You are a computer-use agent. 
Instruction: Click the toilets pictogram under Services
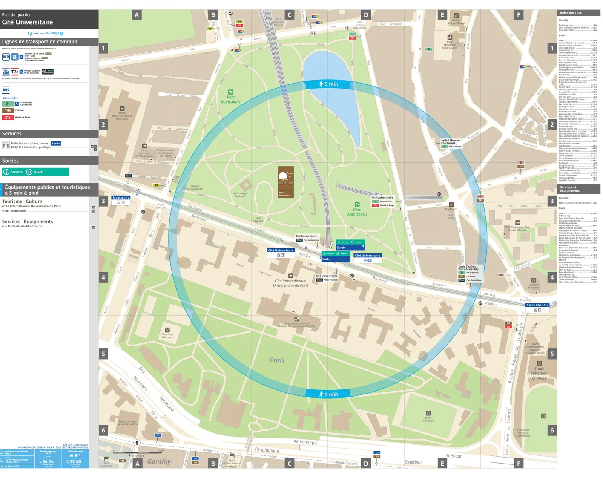tap(6, 145)
